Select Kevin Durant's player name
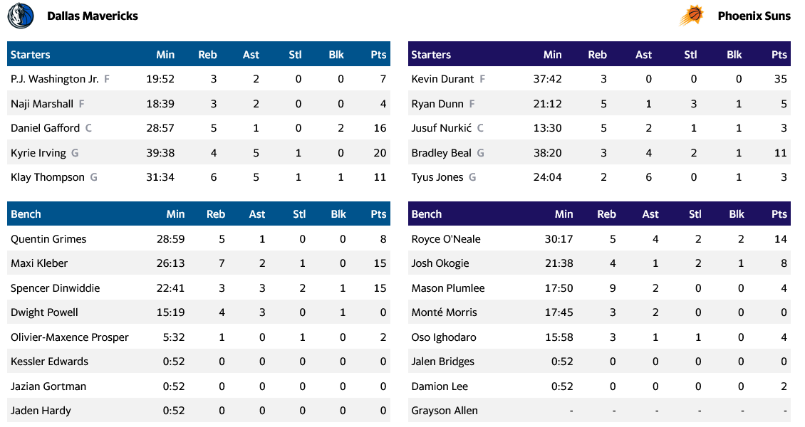The height and width of the screenshot is (427, 805). [x=442, y=79]
